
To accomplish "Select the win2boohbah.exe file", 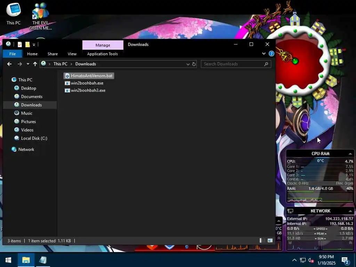I will pyautogui.click(x=84, y=83).
